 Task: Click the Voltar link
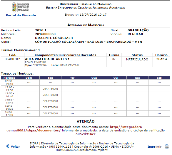tap(15, 147)
